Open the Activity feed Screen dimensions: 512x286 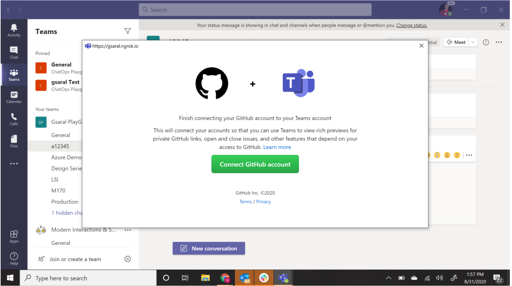[14, 30]
